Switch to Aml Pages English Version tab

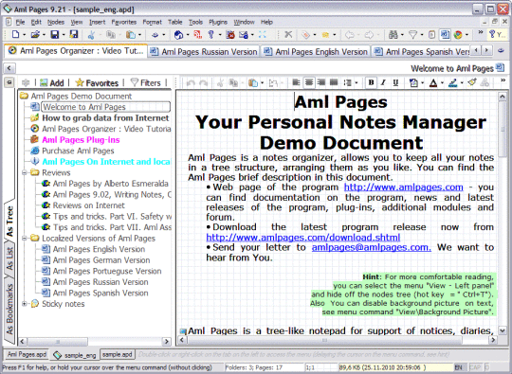click(316, 51)
